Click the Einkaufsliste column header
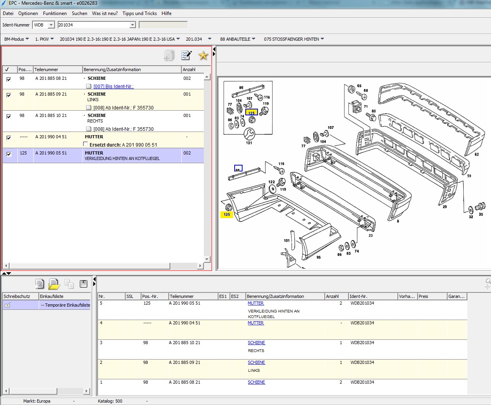The width and height of the screenshot is (491, 405). pos(64,296)
